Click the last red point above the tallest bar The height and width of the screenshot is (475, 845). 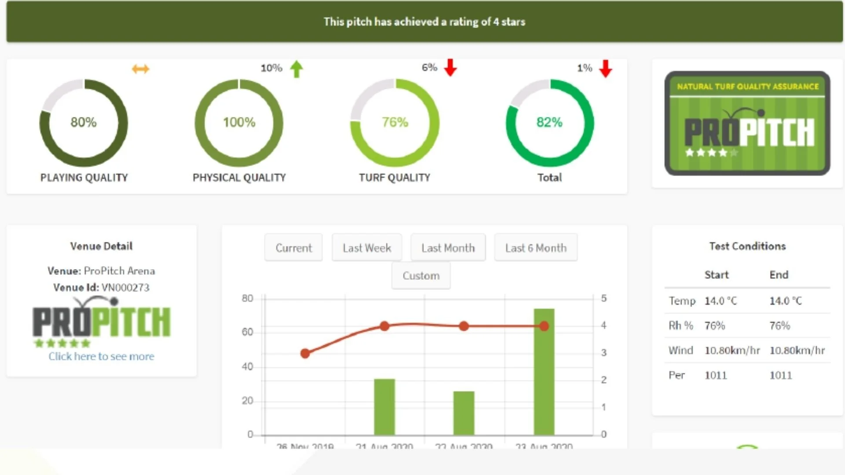pos(544,326)
